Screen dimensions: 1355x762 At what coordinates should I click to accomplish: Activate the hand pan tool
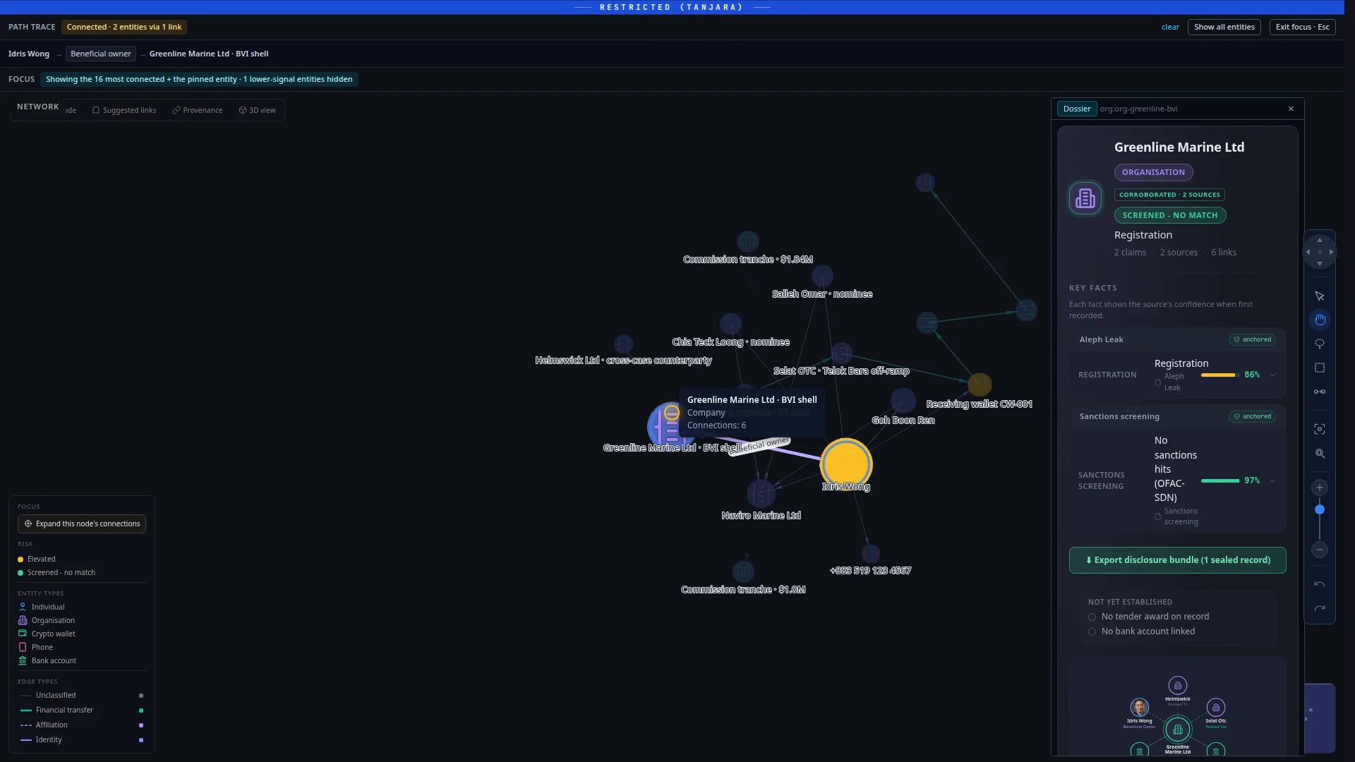coord(1319,320)
